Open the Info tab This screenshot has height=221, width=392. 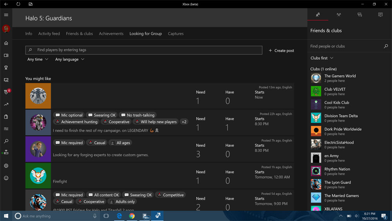pyautogui.click(x=29, y=33)
